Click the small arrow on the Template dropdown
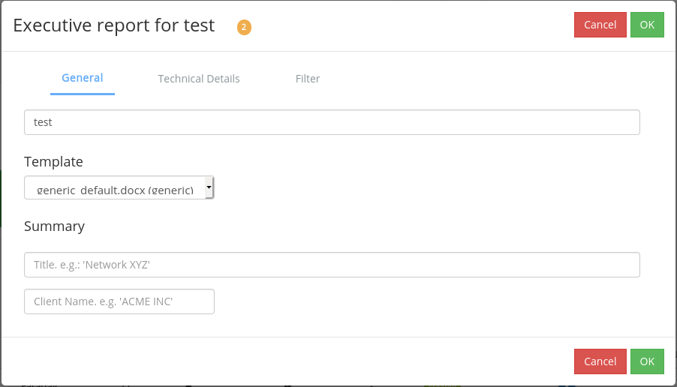 coord(209,184)
